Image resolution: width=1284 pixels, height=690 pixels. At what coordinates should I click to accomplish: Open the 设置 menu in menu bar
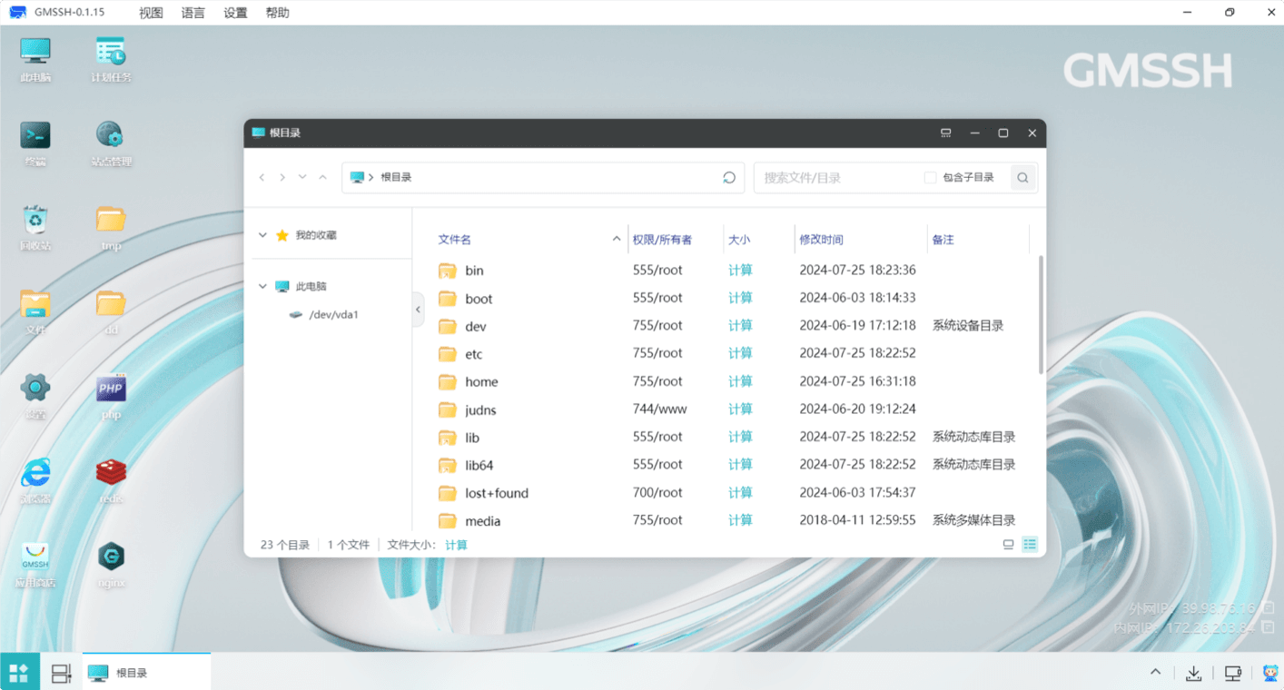click(x=235, y=13)
